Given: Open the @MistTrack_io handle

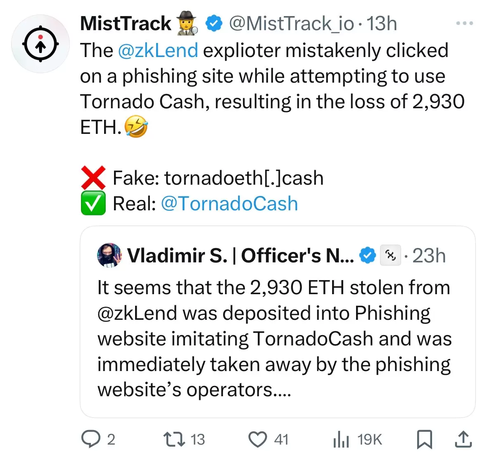Looking at the screenshot, I should click(291, 24).
